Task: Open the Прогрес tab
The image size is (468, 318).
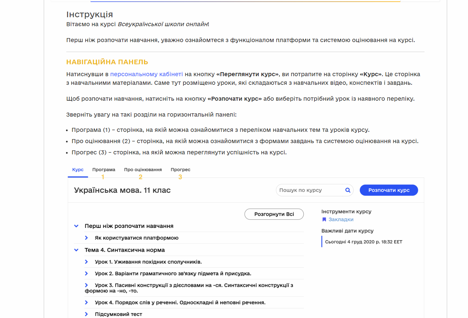Action: click(x=180, y=170)
